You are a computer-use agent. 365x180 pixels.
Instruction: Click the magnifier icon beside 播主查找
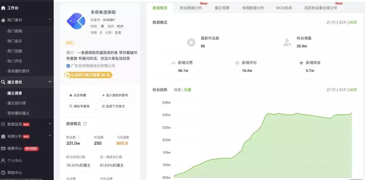(3, 82)
